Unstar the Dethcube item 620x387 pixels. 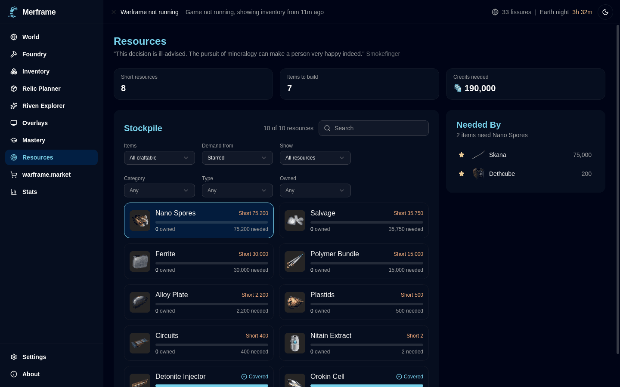coord(462,174)
